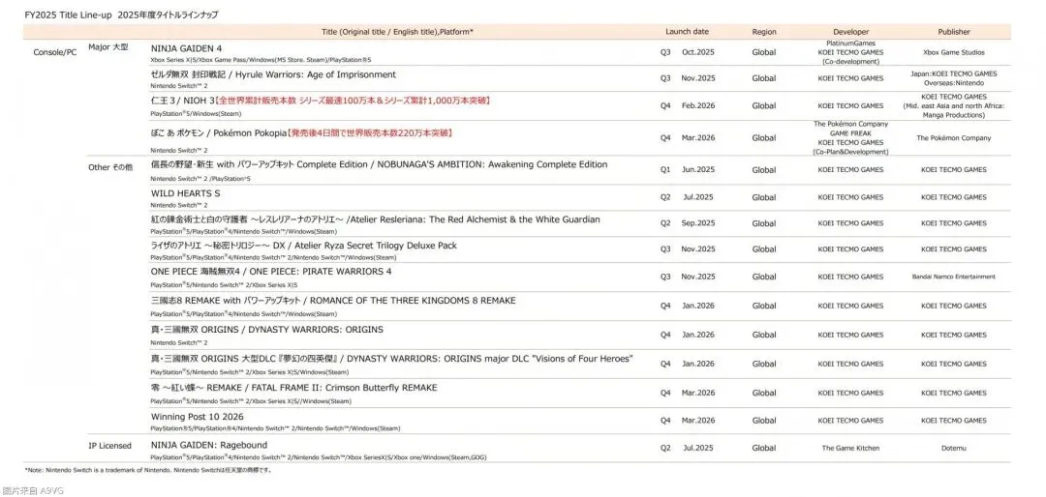Select the 'Nov.2025' launch date of Hyrule Warriors

click(697, 78)
